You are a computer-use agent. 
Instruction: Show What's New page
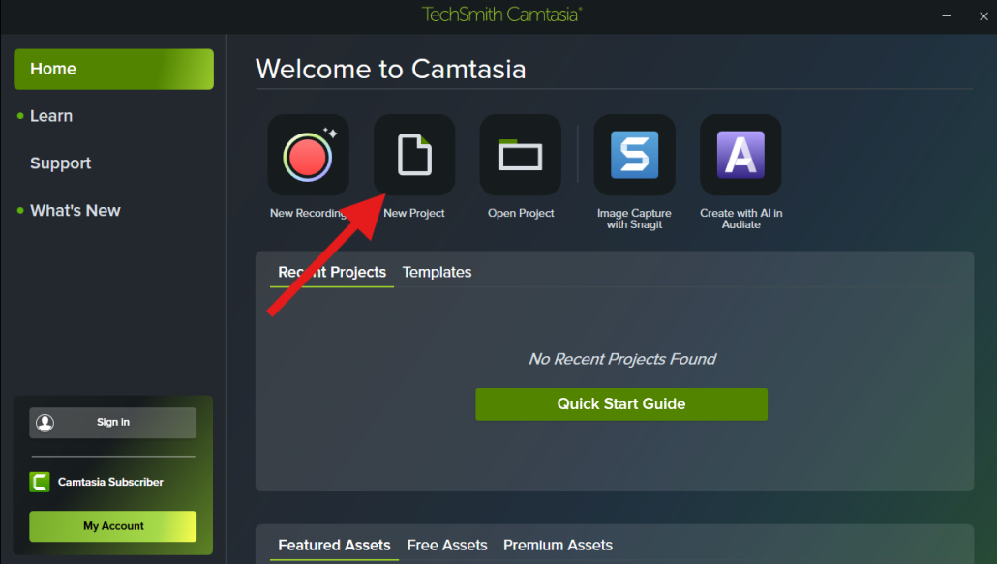coord(76,211)
